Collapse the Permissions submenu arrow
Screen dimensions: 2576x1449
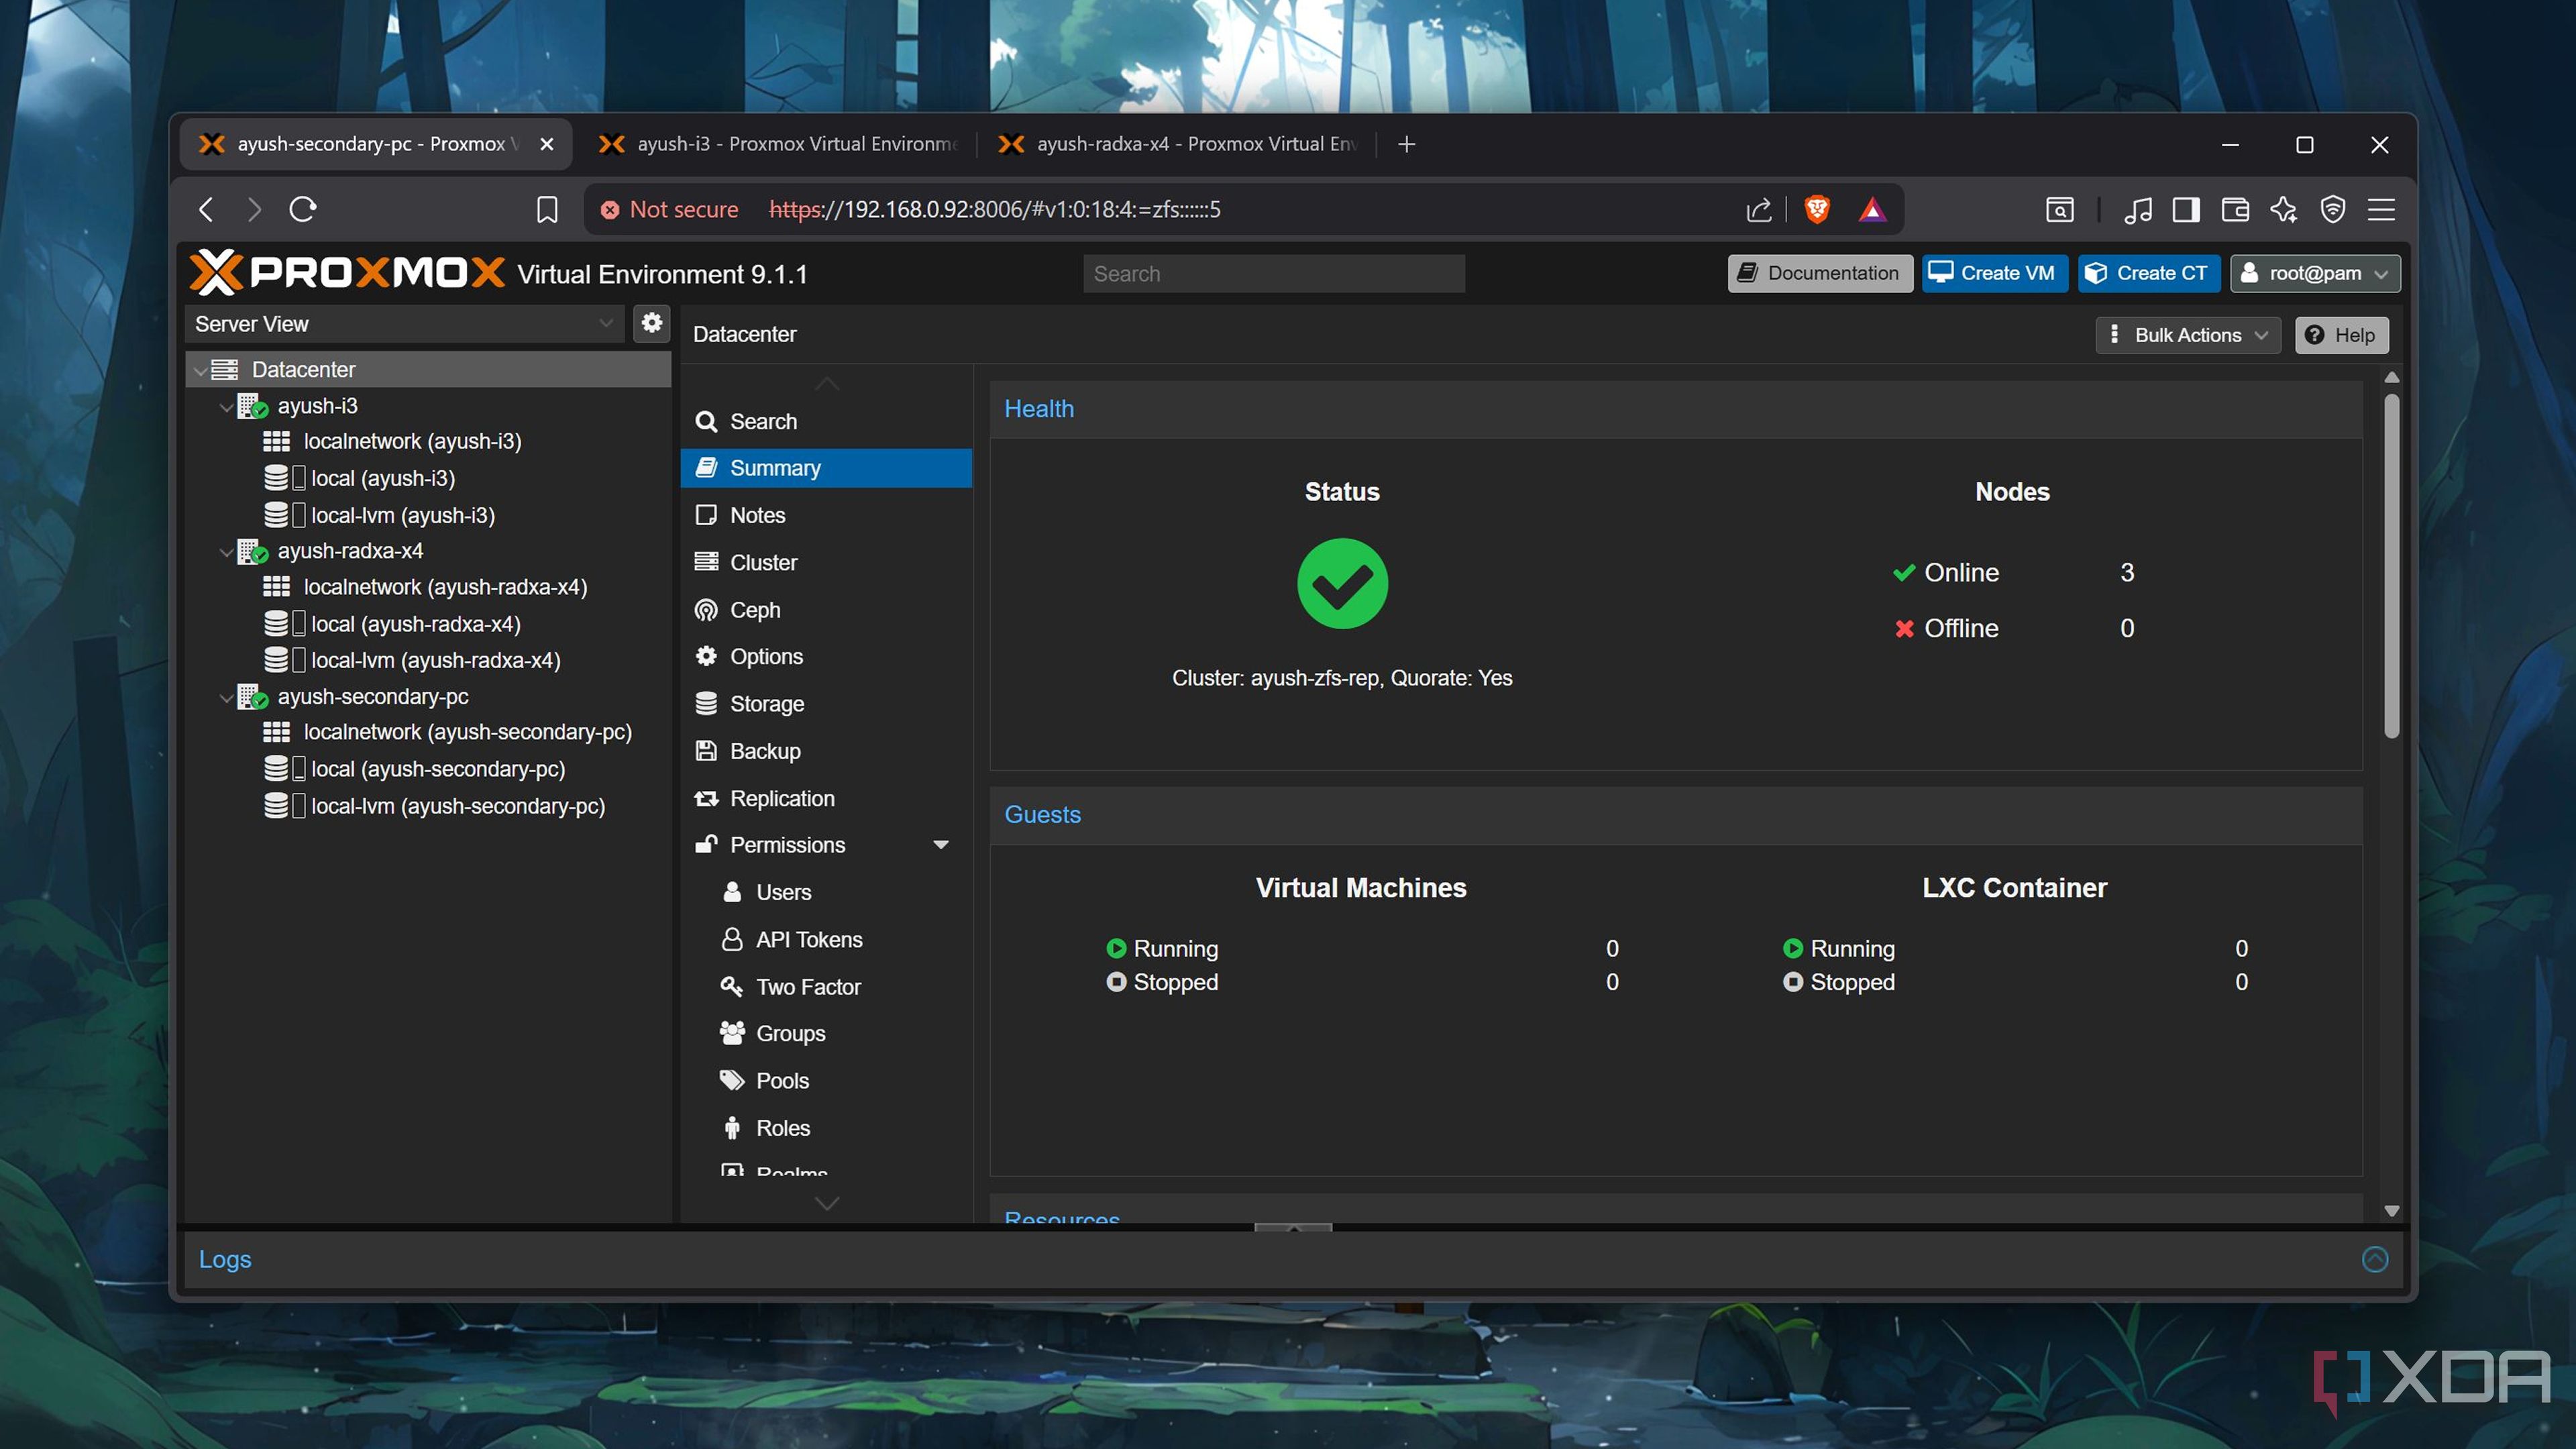point(941,845)
